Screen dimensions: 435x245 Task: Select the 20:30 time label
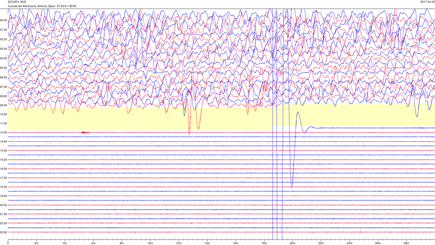[4, 205]
